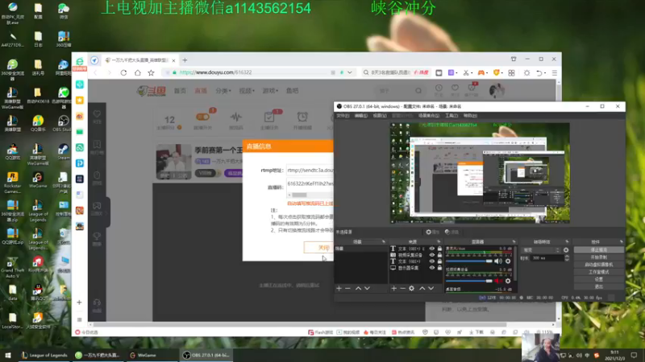Unlock the display capture source

tap(439, 268)
